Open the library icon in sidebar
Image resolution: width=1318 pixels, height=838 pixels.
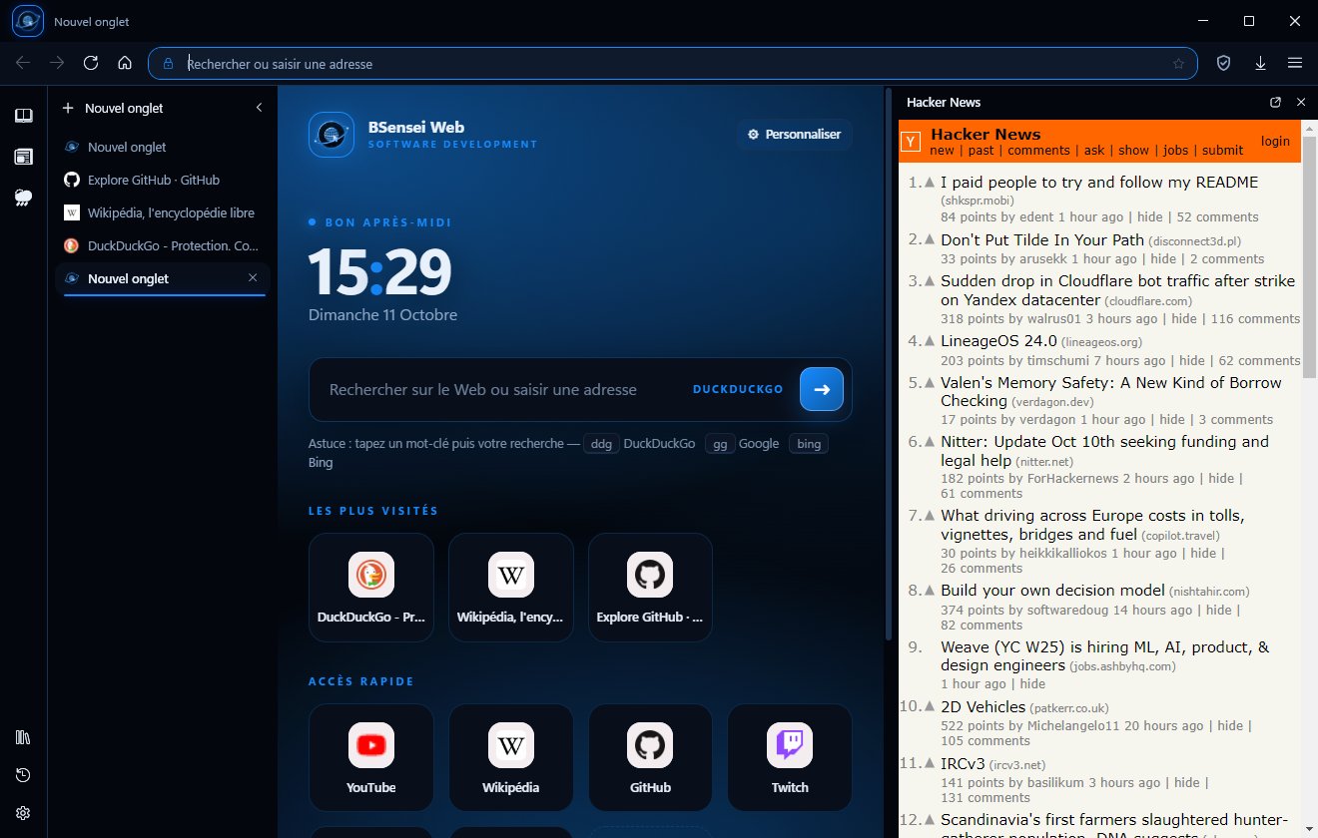point(23,738)
